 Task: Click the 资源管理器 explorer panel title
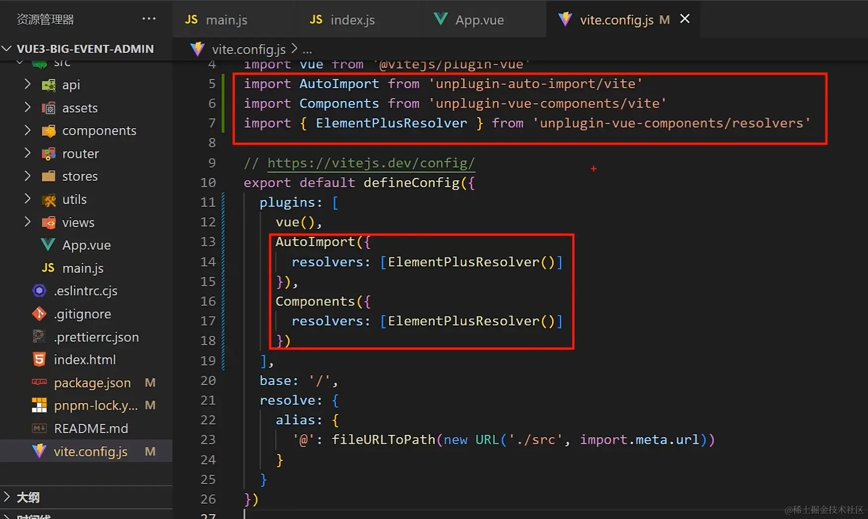pos(45,19)
